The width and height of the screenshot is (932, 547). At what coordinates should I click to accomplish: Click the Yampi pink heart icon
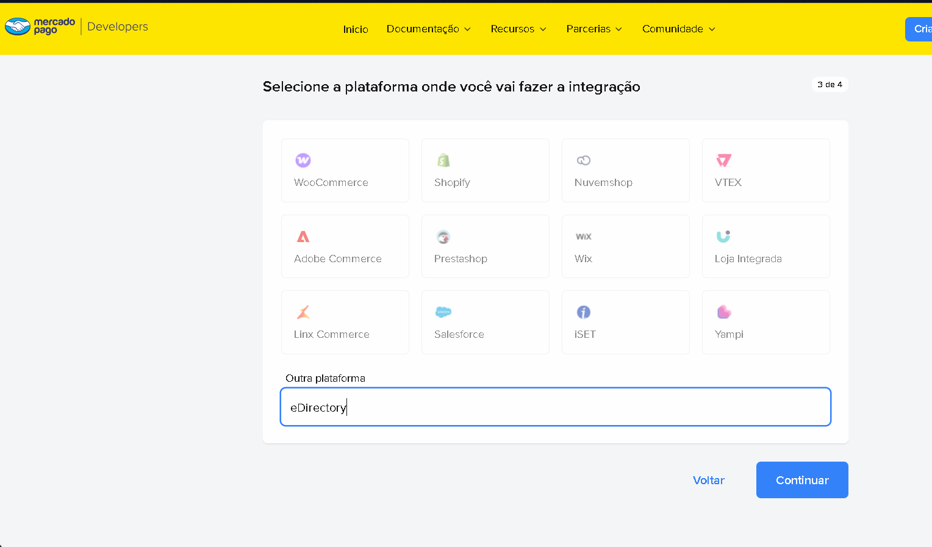point(724,312)
